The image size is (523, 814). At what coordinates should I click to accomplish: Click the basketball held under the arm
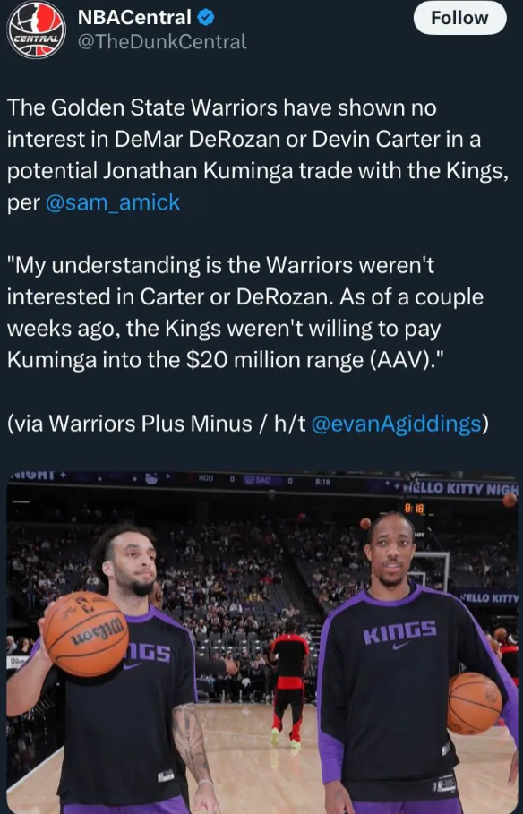(x=474, y=703)
